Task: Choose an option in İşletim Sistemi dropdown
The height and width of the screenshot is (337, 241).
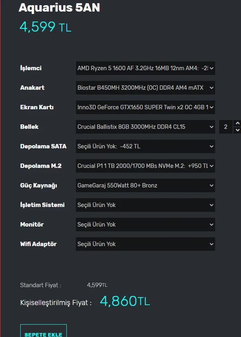Action: point(145,205)
